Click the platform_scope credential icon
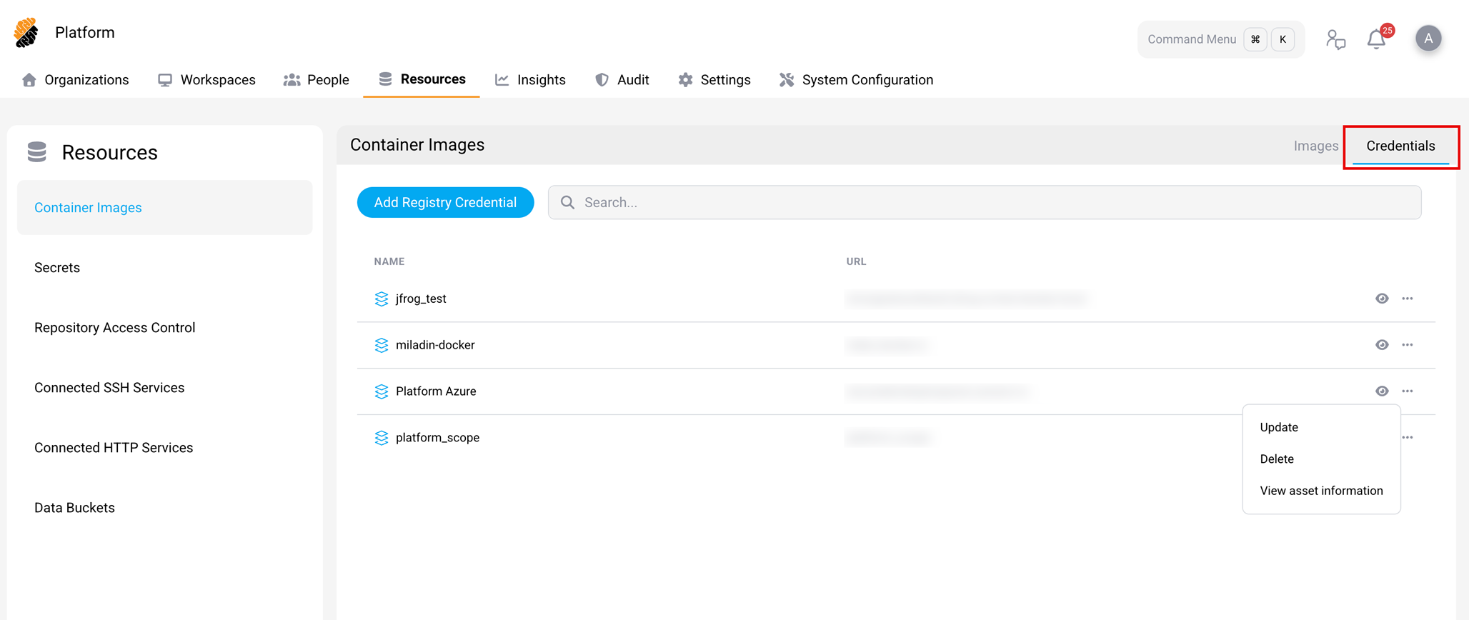 pos(381,438)
